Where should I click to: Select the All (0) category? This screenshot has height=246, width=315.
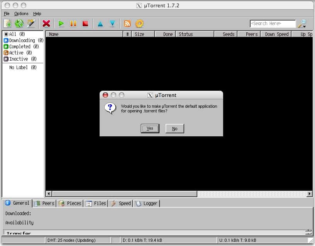(14, 34)
